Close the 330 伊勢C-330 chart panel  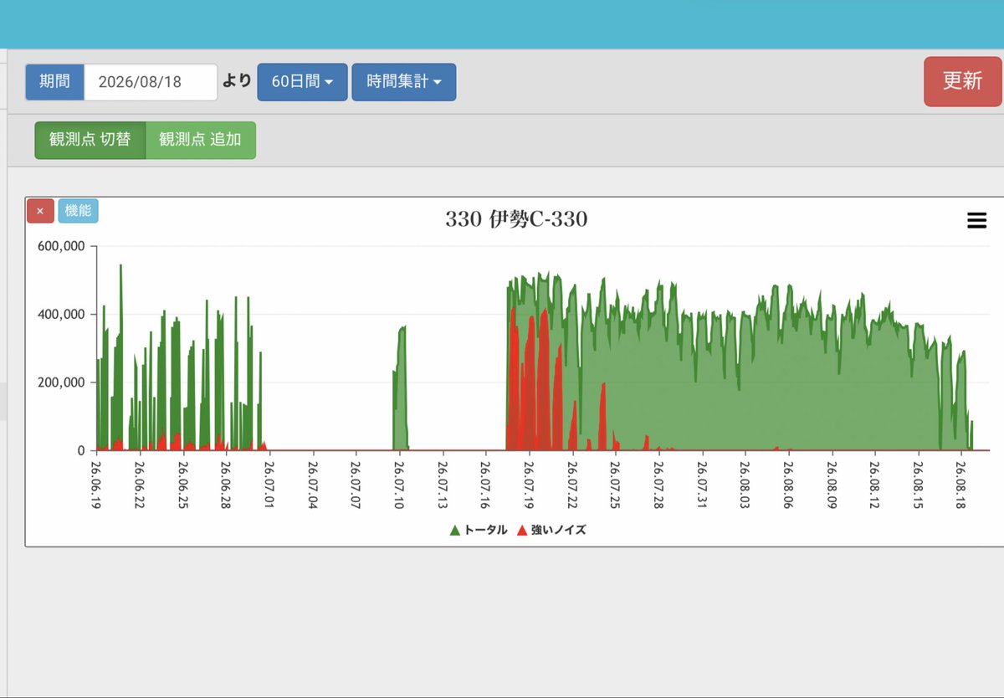40,211
